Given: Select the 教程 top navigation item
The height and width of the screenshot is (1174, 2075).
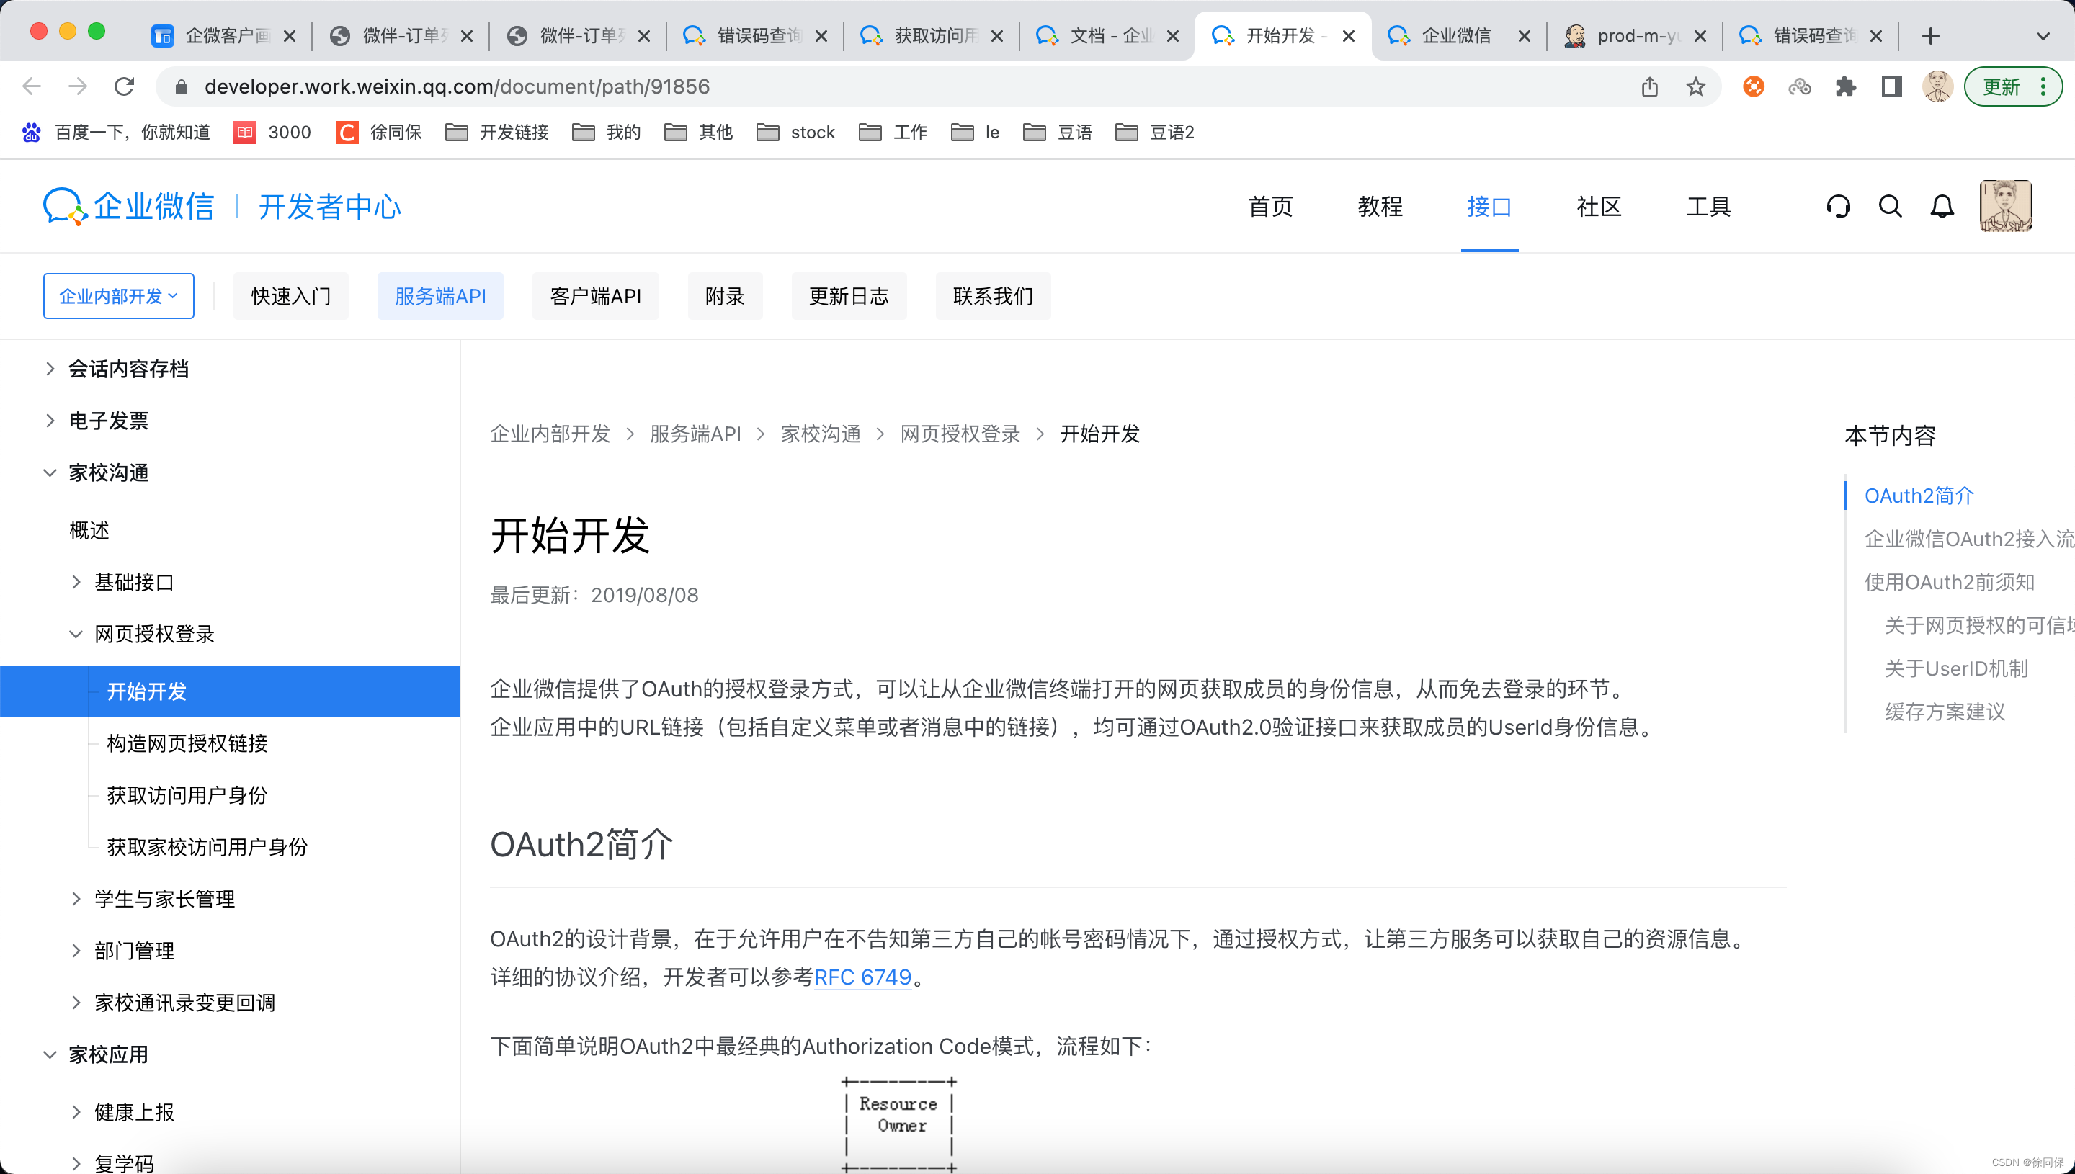Looking at the screenshot, I should click(1380, 207).
